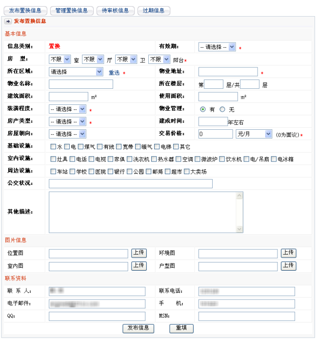Viewport: 317px width, 341px height.
Task: Click the arrow icon beside 发布置换信息 header
Action: [8, 21]
